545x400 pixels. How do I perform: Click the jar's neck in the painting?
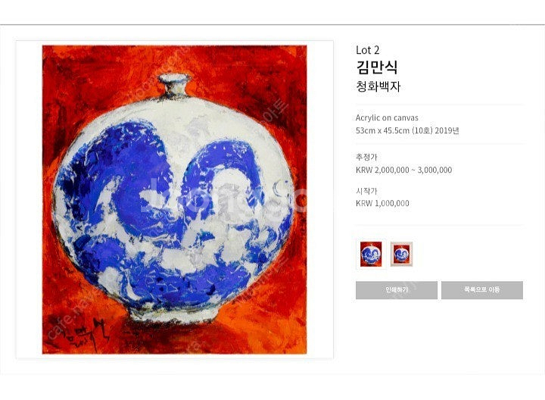[174, 86]
